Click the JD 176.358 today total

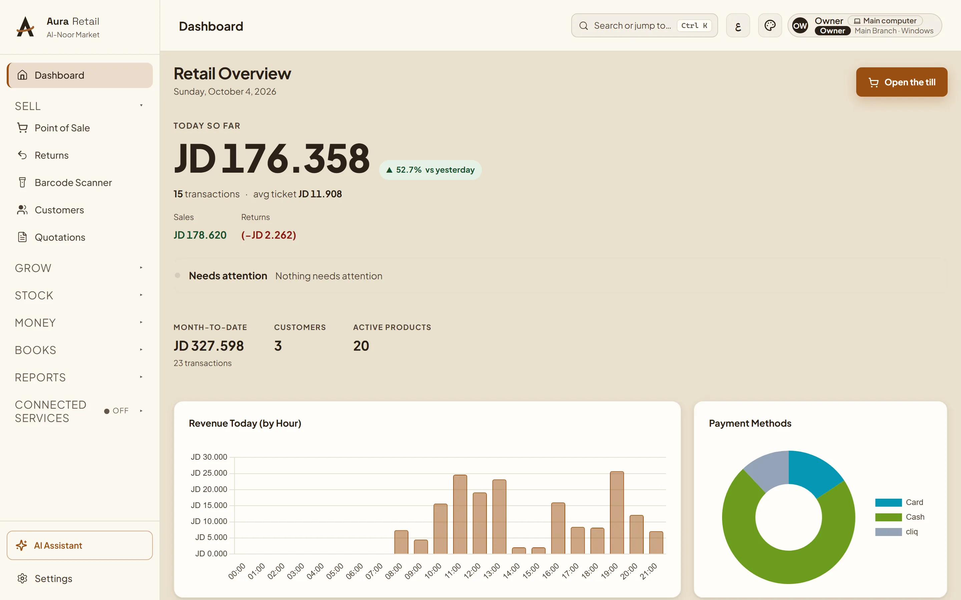[272, 159]
